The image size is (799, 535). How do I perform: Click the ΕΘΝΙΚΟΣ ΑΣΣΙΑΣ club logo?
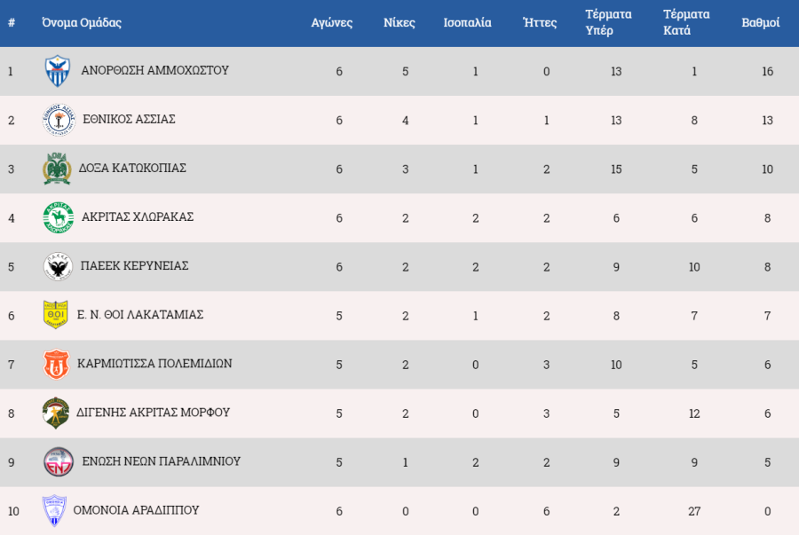[x=59, y=120]
